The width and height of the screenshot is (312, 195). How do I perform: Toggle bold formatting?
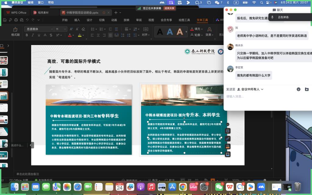(x=27, y=35)
